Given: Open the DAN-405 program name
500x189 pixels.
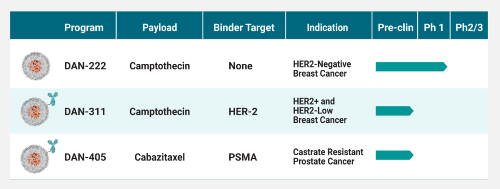Looking at the screenshot, I should click(85, 157).
